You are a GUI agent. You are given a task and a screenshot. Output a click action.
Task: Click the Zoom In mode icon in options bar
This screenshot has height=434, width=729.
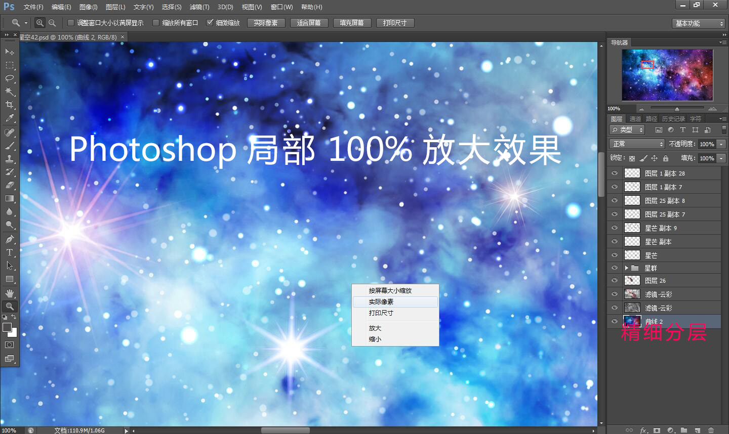40,23
